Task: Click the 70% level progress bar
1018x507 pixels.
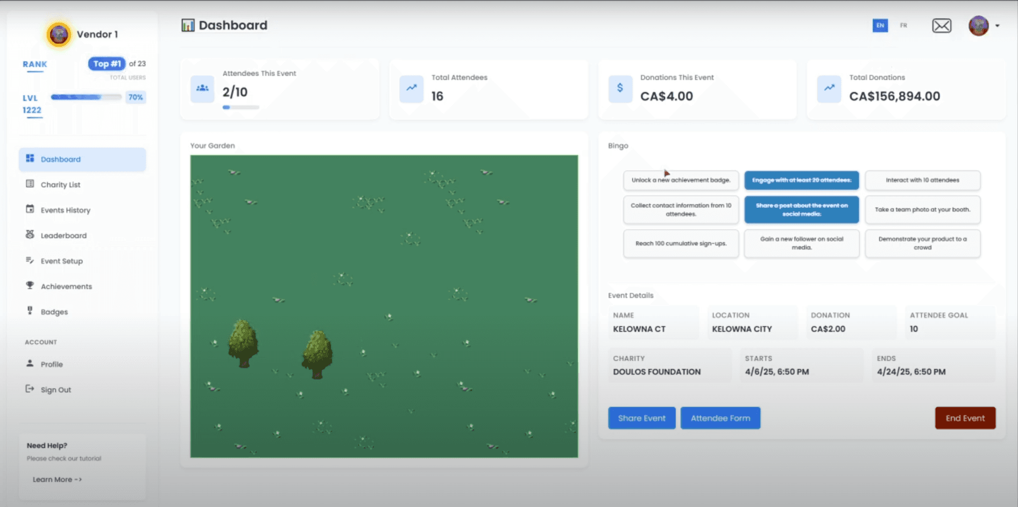Action: 86,97
